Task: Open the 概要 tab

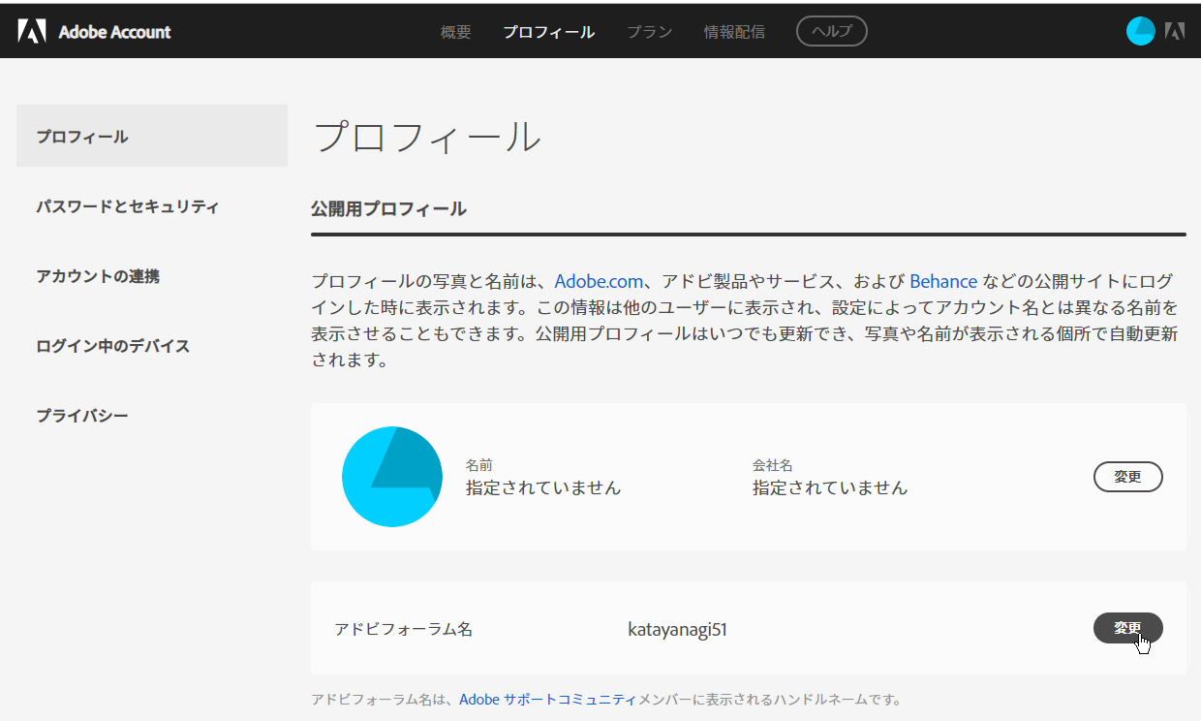Action: tap(455, 31)
